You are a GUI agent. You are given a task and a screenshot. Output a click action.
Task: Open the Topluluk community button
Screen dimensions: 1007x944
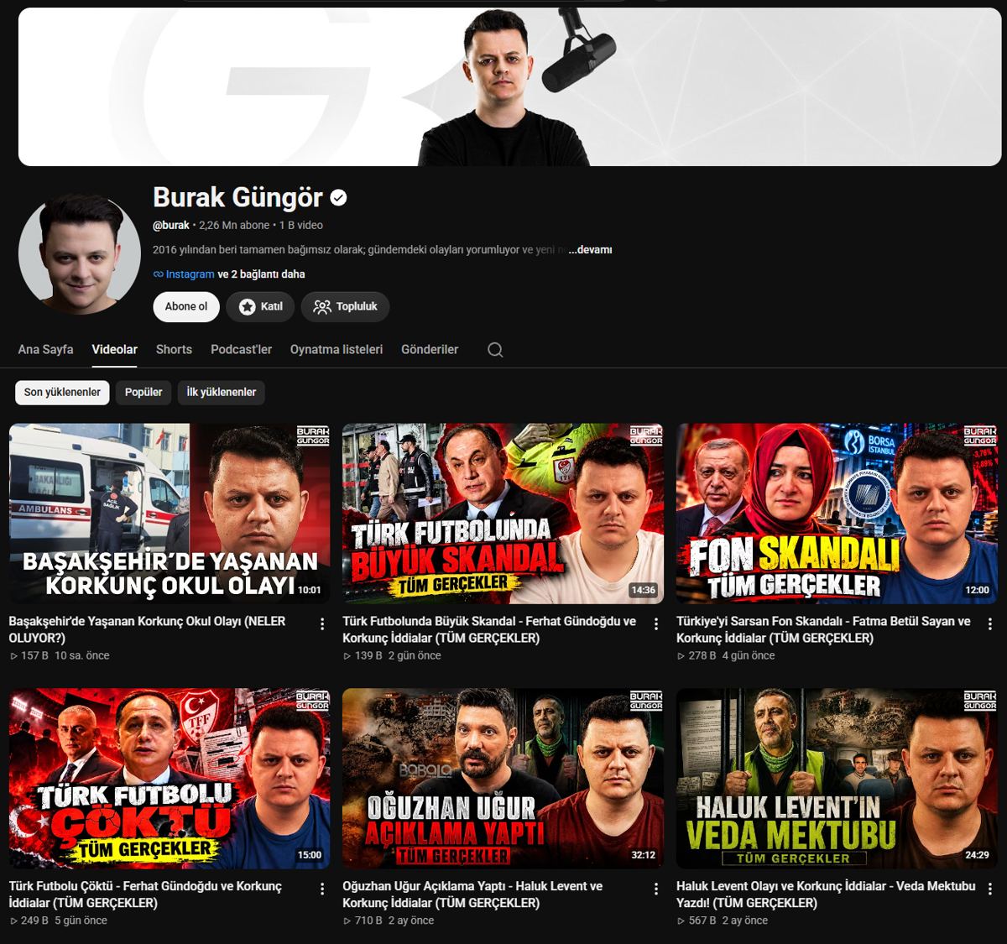[345, 306]
